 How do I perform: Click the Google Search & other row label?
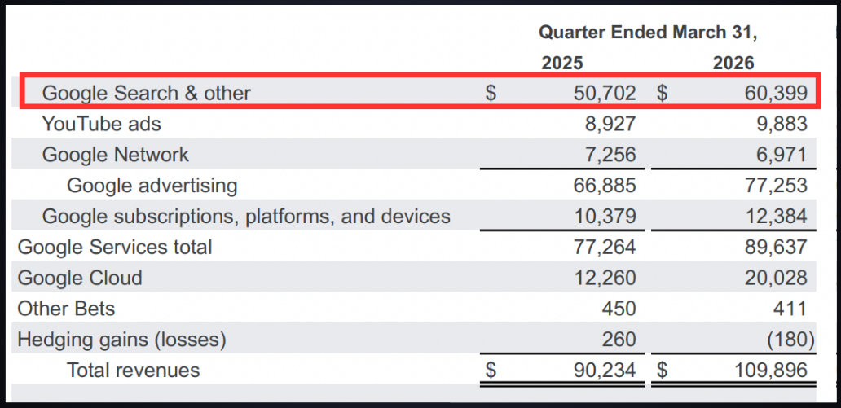tap(146, 94)
